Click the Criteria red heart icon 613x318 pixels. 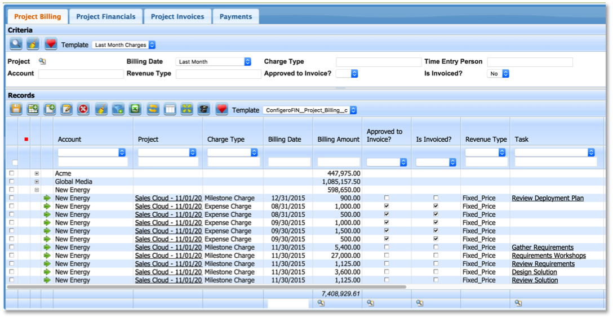51,44
